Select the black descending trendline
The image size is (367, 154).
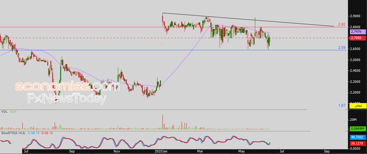[248, 20]
